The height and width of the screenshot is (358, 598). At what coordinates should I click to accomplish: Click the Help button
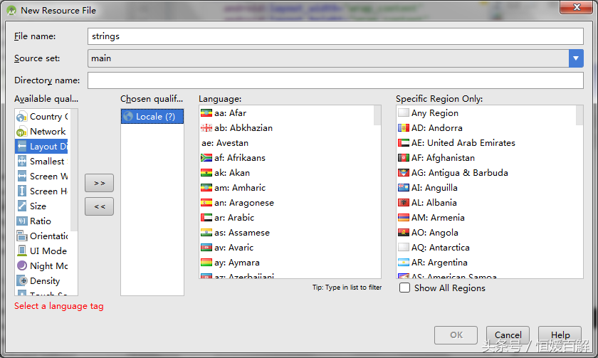click(x=560, y=335)
